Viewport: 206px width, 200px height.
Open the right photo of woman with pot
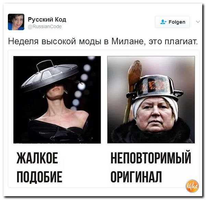[x=151, y=100]
